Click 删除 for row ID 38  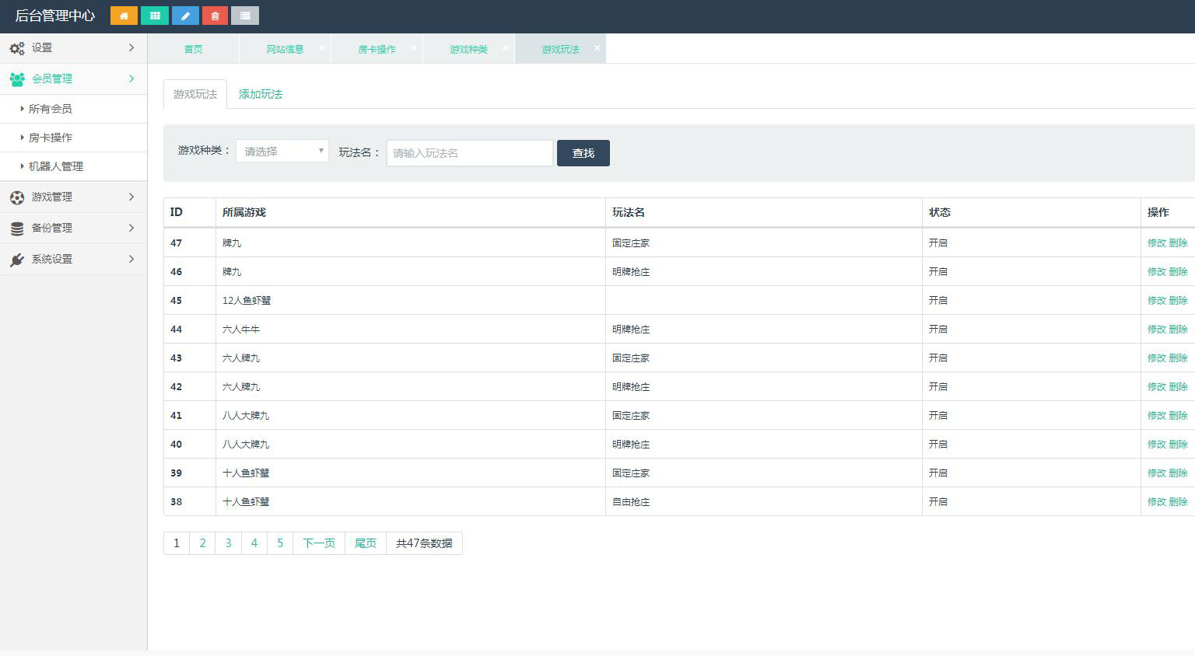coord(1178,502)
